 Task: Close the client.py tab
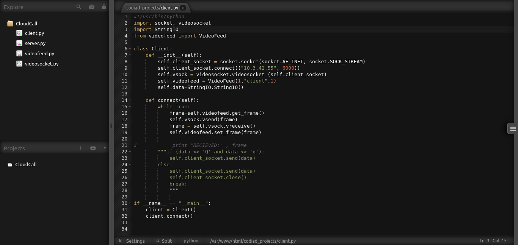point(183,8)
